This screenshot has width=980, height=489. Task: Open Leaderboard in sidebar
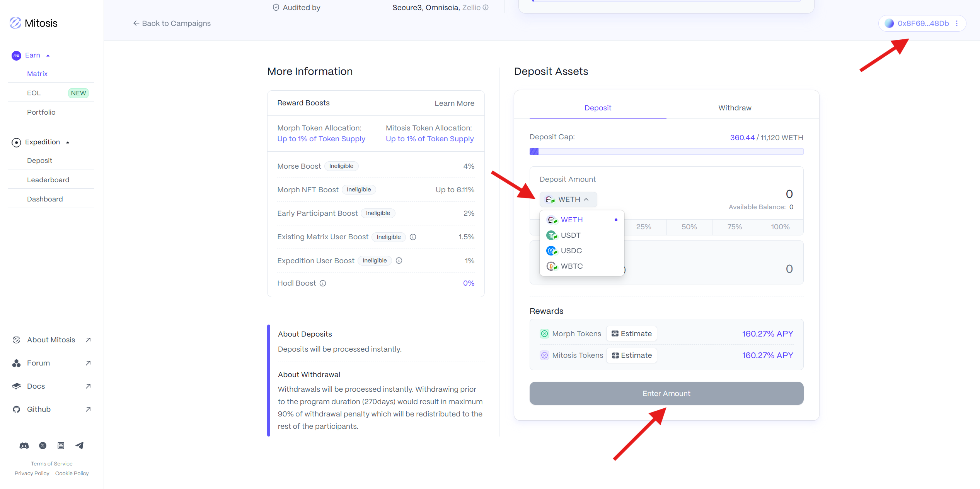point(48,180)
